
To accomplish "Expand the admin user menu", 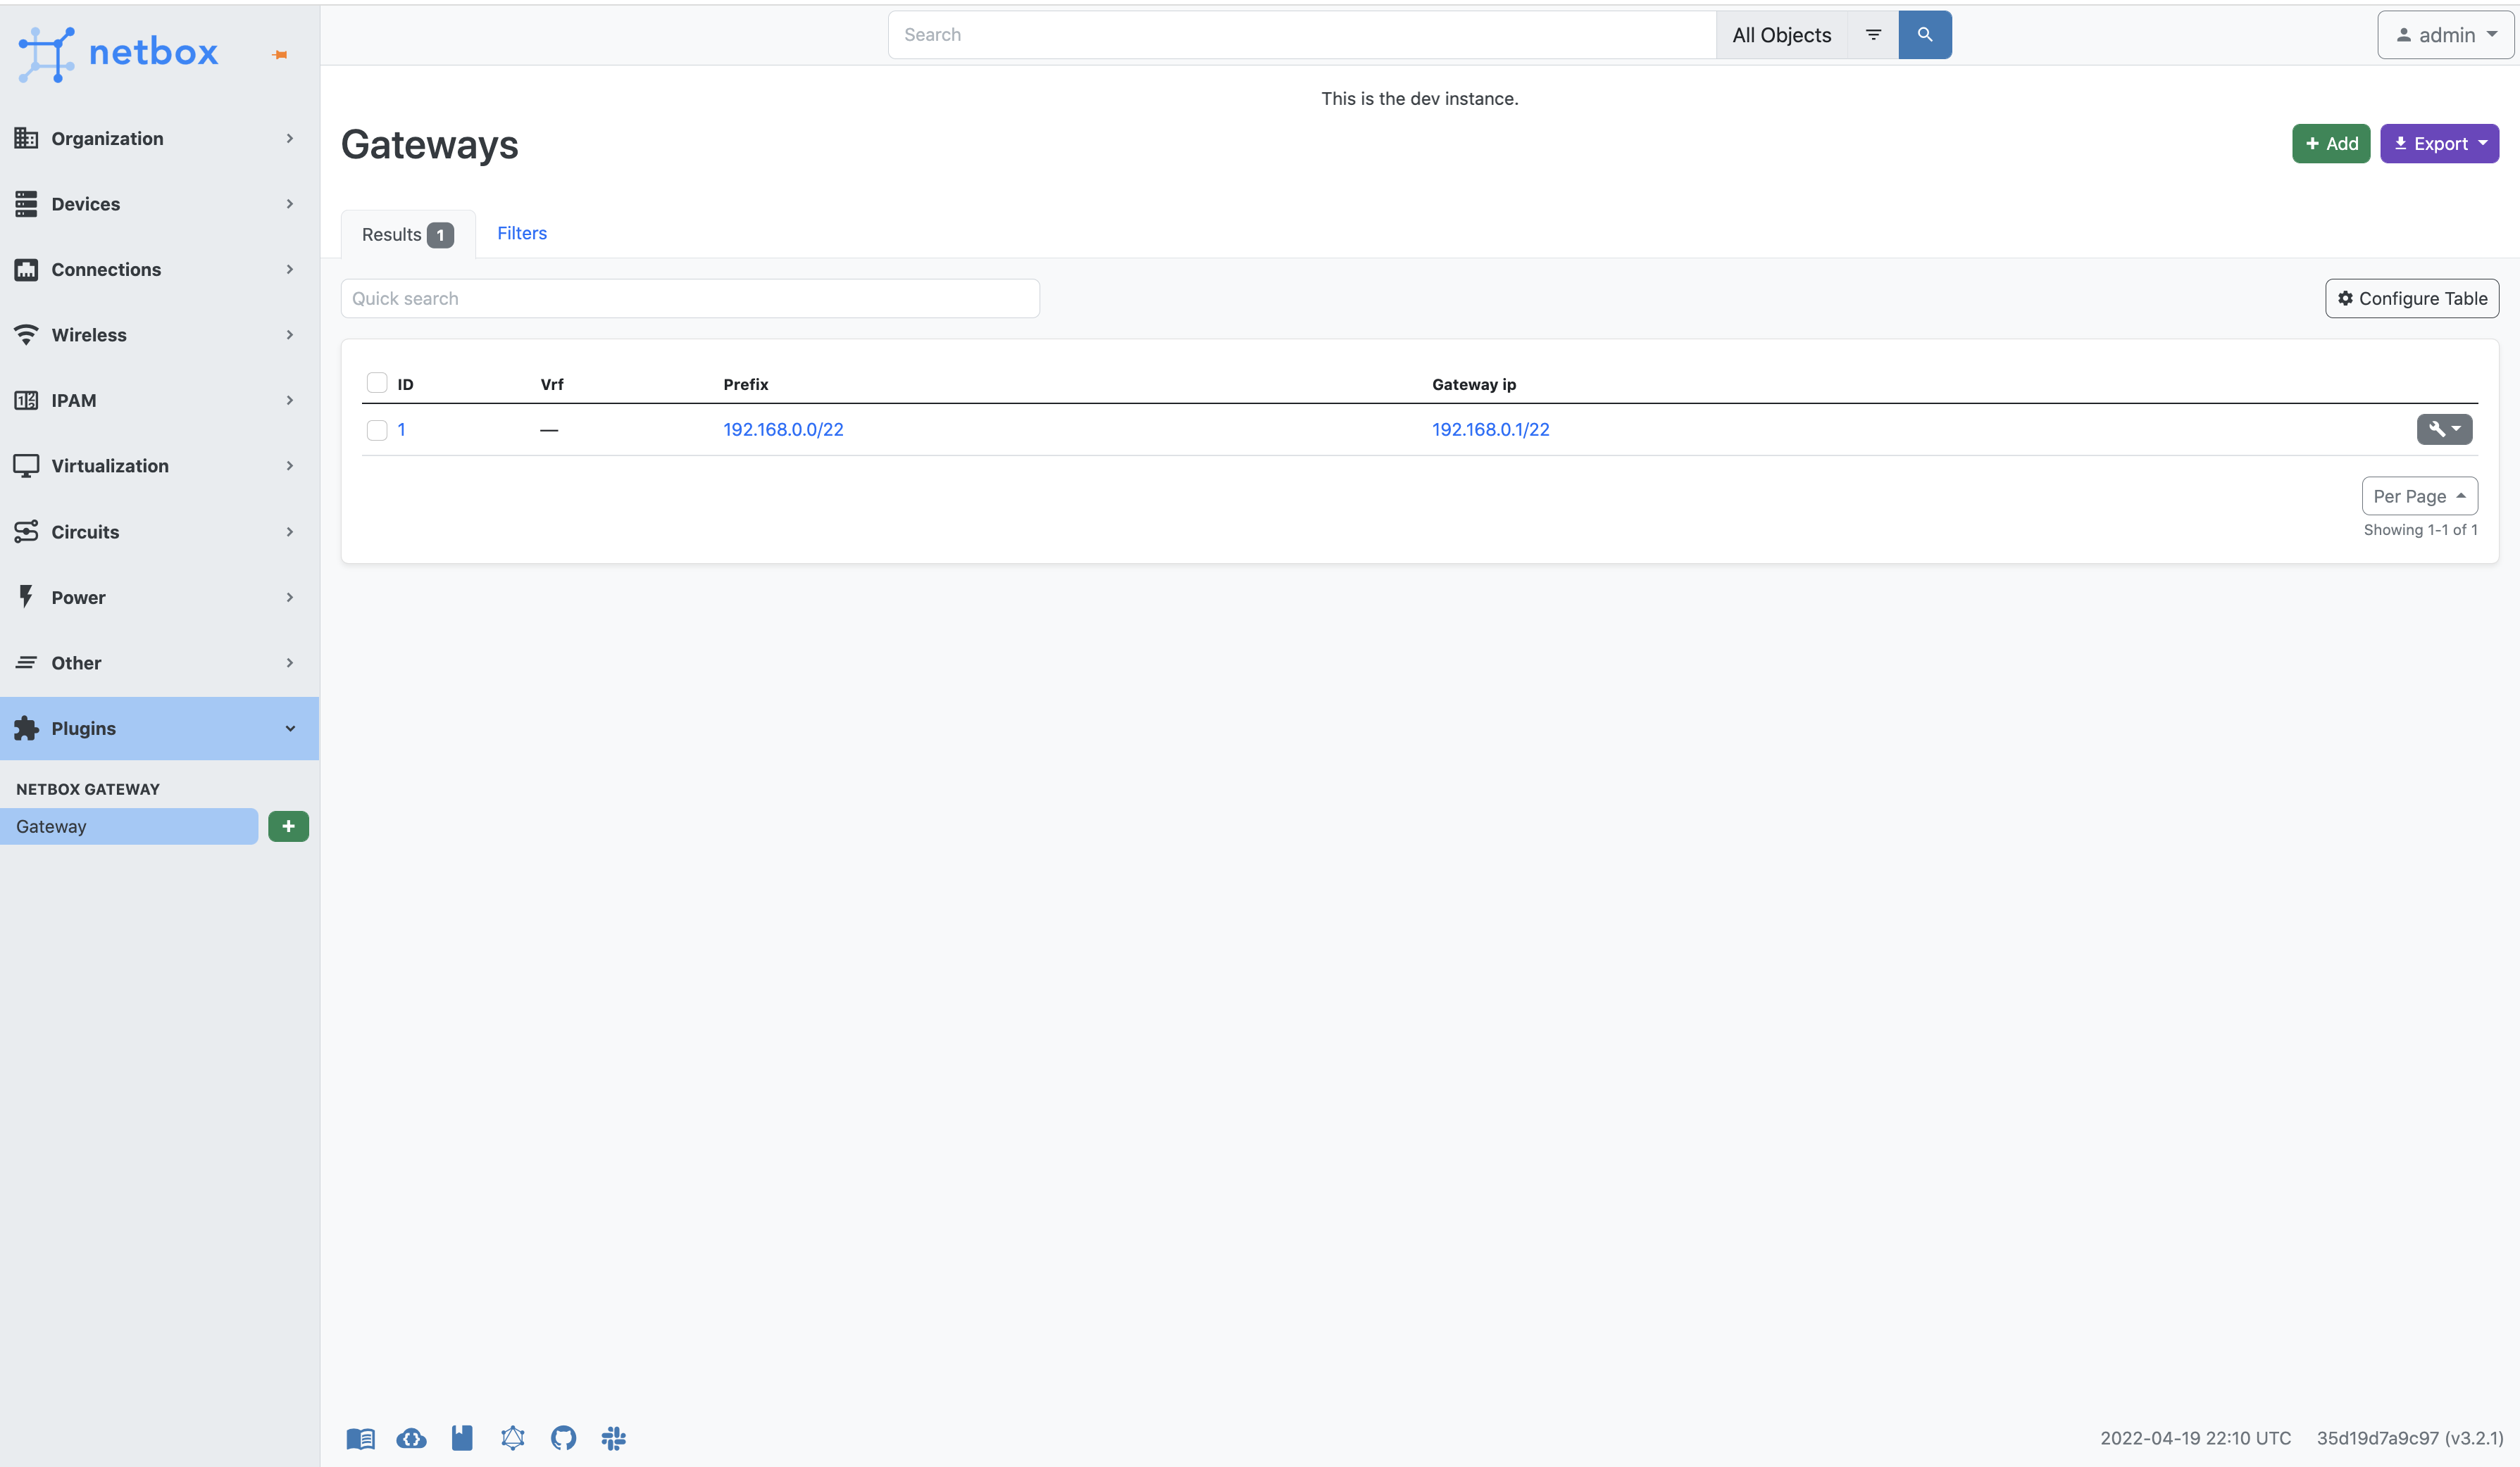I will click(2445, 35).
